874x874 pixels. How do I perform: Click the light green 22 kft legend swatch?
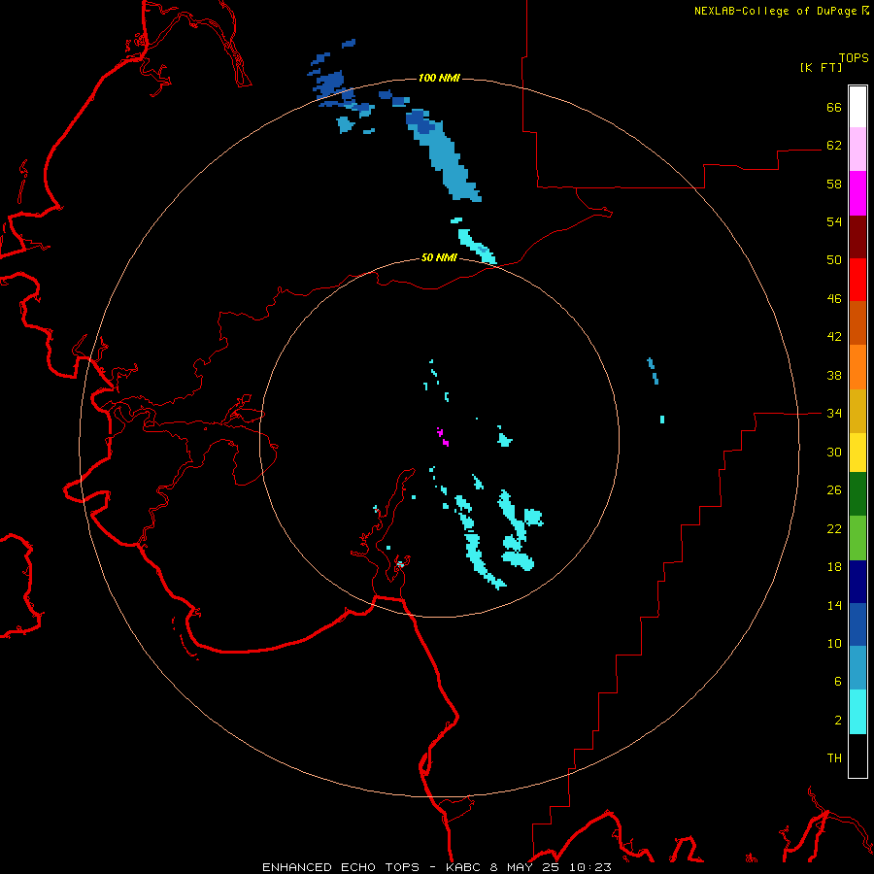857,538
